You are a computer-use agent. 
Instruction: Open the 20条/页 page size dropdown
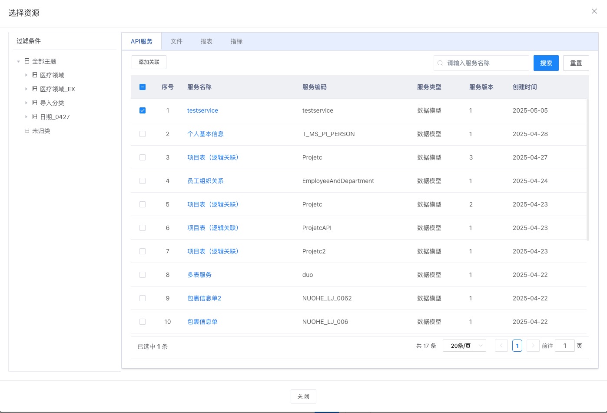(x=464, y=346)
